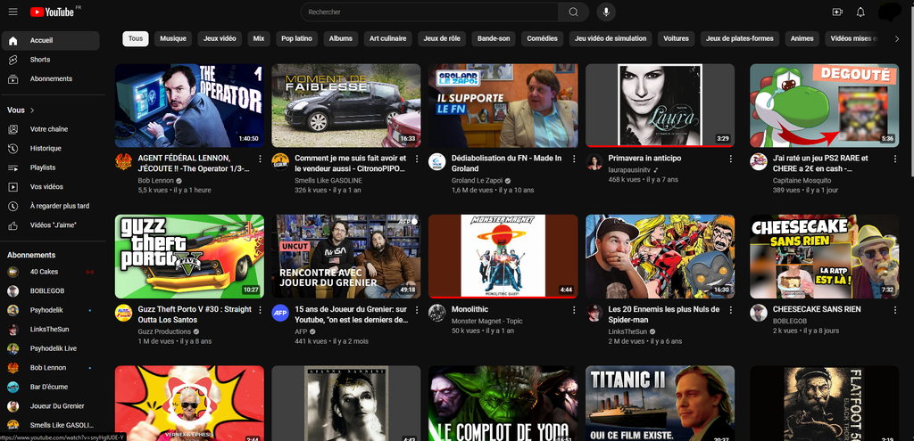Click inside the Rechercher search field

click(x=428, y=12)
